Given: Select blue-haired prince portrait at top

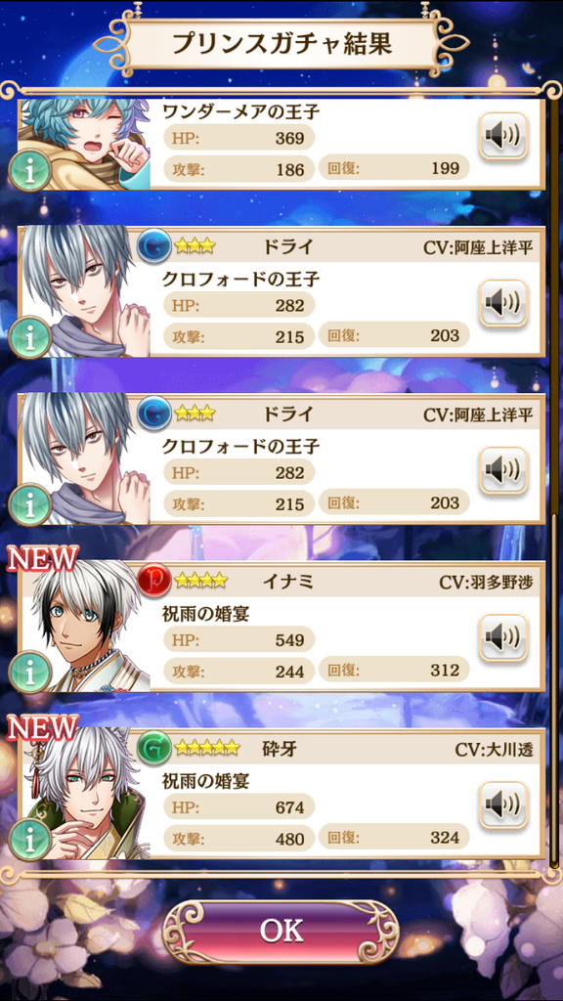Looking at the screenshot, I should pyautogui.click(x=85, y=144).
